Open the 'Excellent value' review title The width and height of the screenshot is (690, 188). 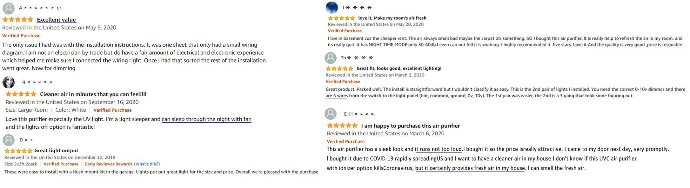tap(57, 20)
